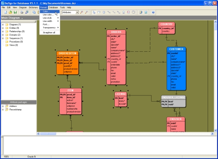Click the green Save icon
This screenshot has height=159, width=218.
point(15,12)
